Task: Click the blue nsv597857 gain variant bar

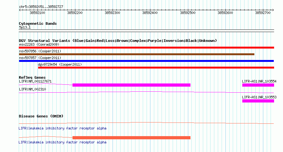Action: [x=146, y=61]
